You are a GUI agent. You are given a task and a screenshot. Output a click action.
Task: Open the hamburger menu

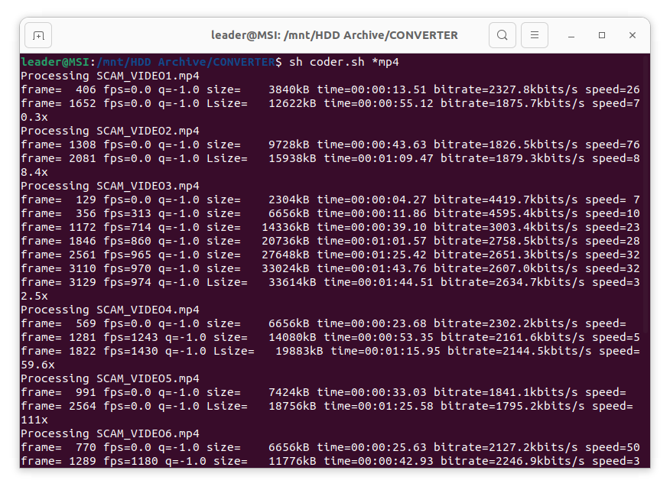coord(534,35)
